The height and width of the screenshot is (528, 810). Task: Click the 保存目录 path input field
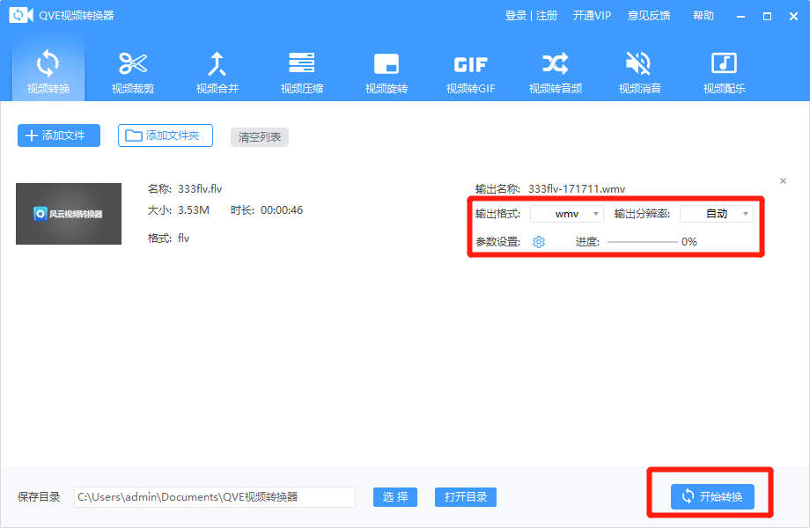point(214,497)
